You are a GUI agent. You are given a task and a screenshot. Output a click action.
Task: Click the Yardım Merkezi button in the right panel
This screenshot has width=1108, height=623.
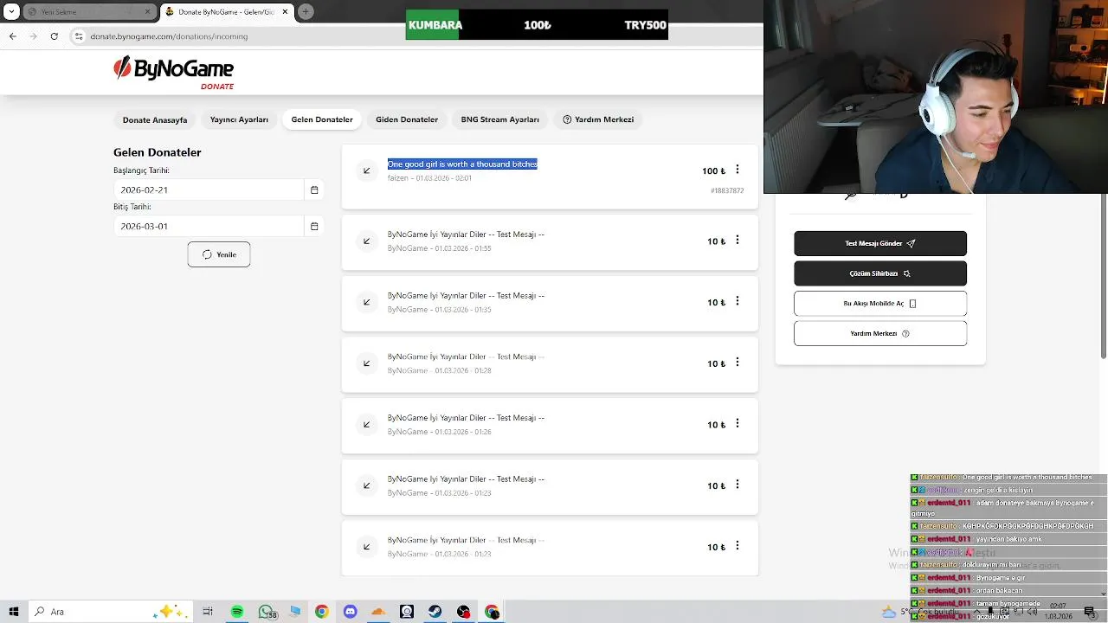pos(880,333)
